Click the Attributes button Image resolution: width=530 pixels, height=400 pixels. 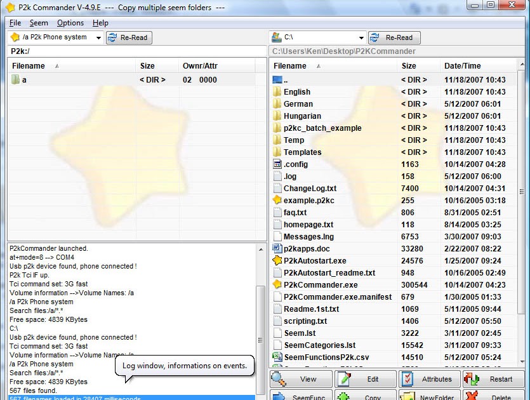tap(429, 379)
